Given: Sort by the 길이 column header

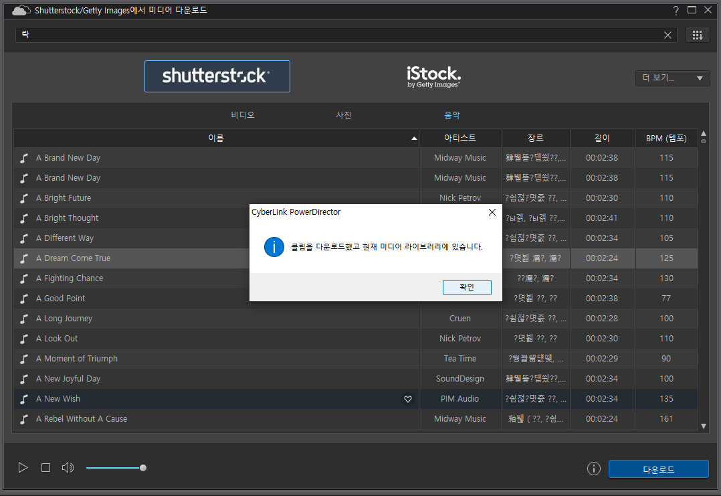Looking at the screenshot, I should click(602, 138).
